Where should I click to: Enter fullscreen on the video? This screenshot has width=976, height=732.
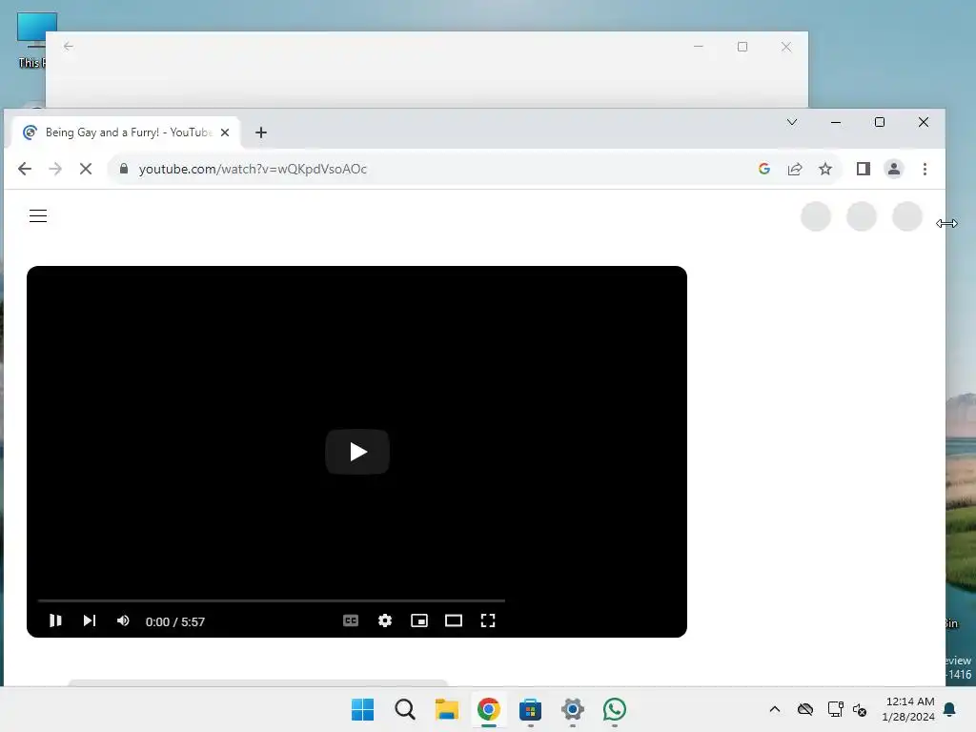click(x=488, y=620)
